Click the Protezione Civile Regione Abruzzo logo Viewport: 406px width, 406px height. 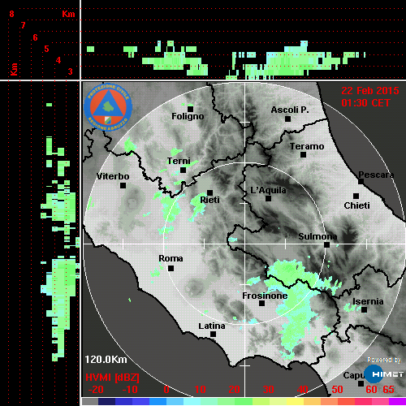pyautogui.click(x=108, y=107)
